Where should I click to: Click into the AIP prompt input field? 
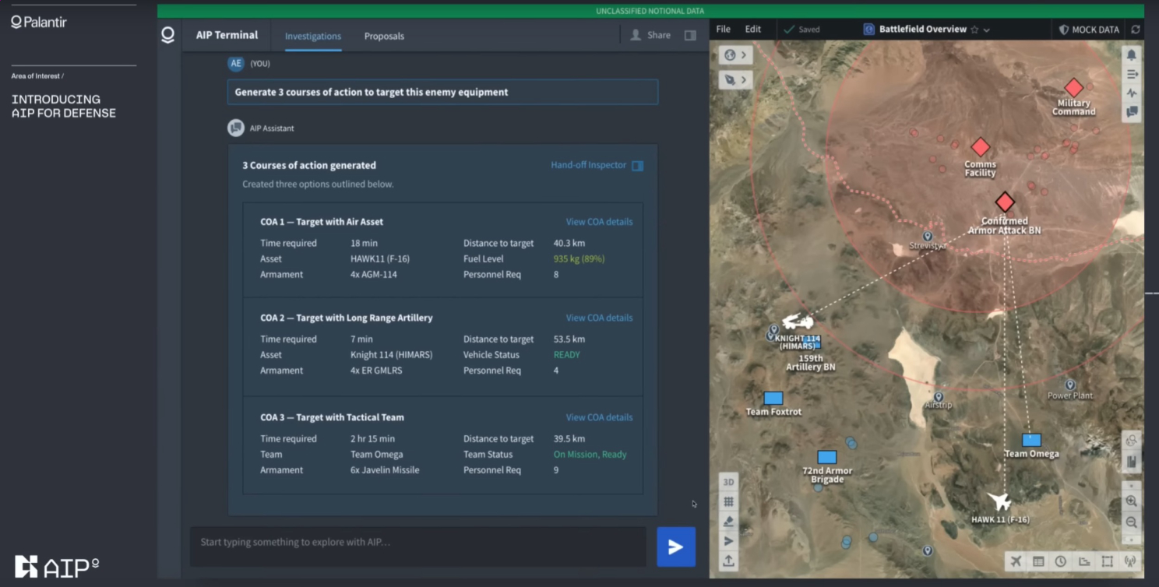coord(418,547)
